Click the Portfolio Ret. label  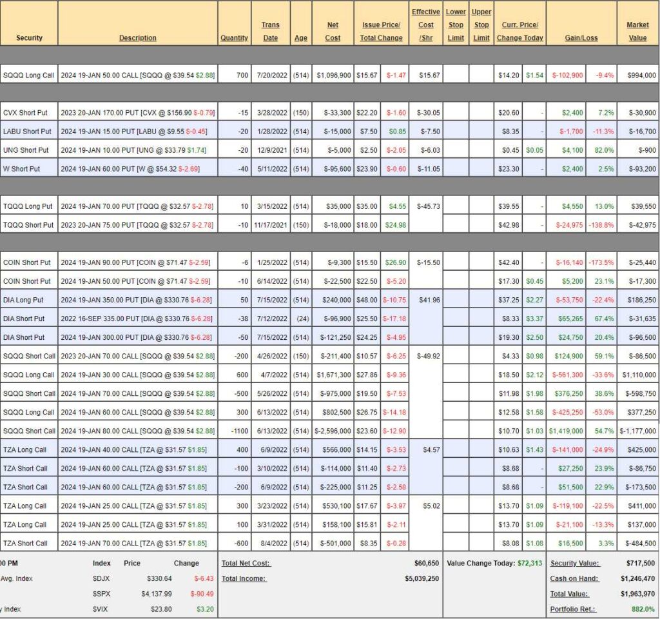573,609
